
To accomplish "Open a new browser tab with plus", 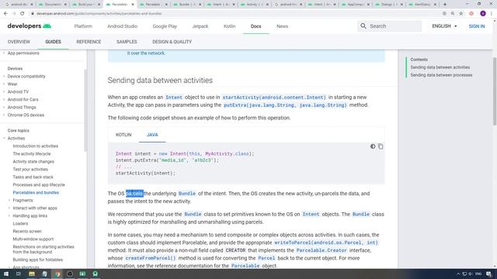I will coord(445,5).
